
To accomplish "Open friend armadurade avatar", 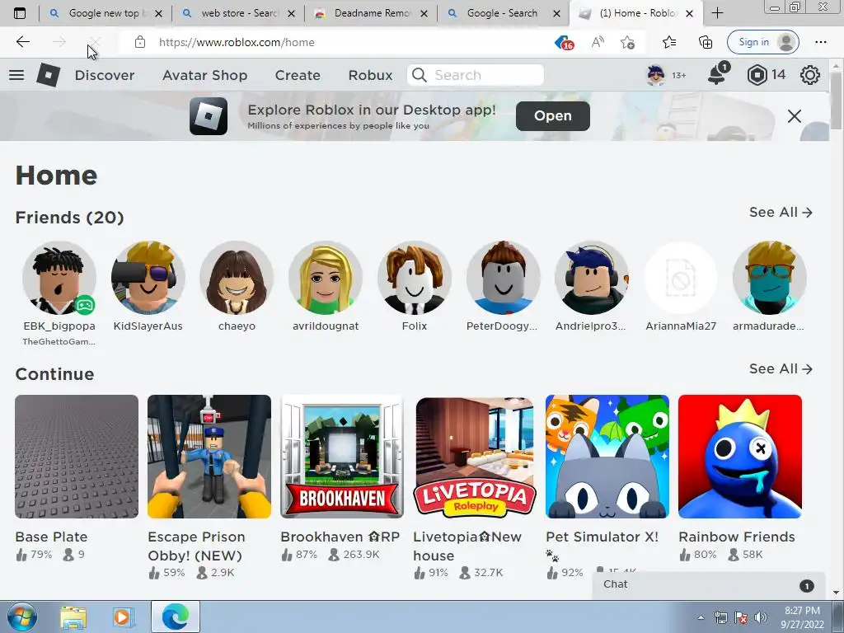I will click(x=770, y=278).
